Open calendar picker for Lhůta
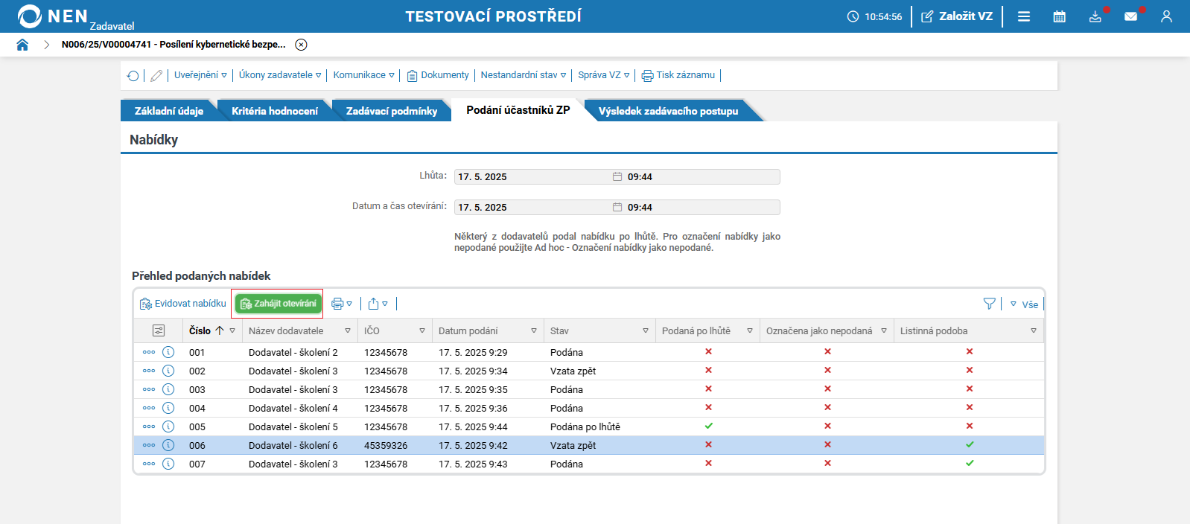Image resolution: width=1190 pixels, height=524 pixels. [x=617, y=176]
